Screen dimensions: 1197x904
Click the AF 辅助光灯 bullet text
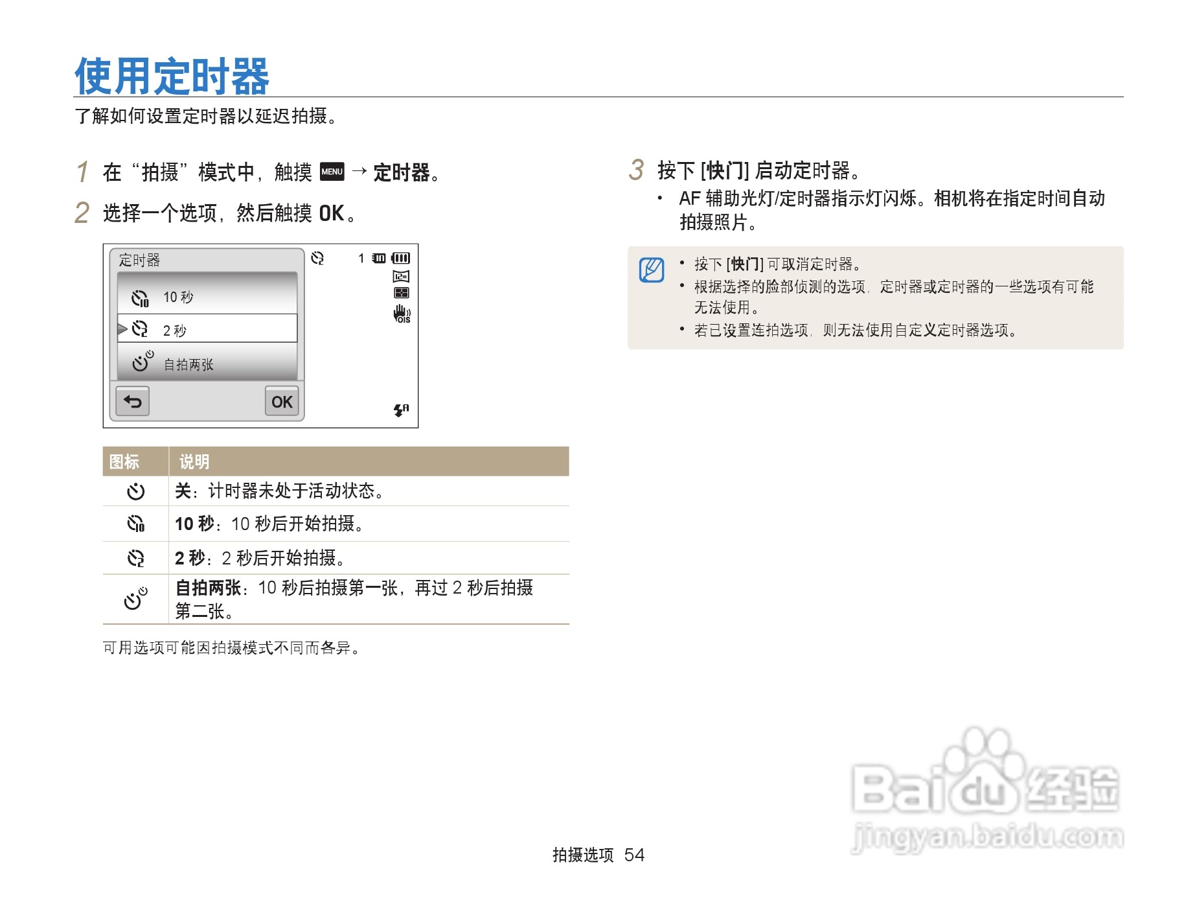point(892,210)
